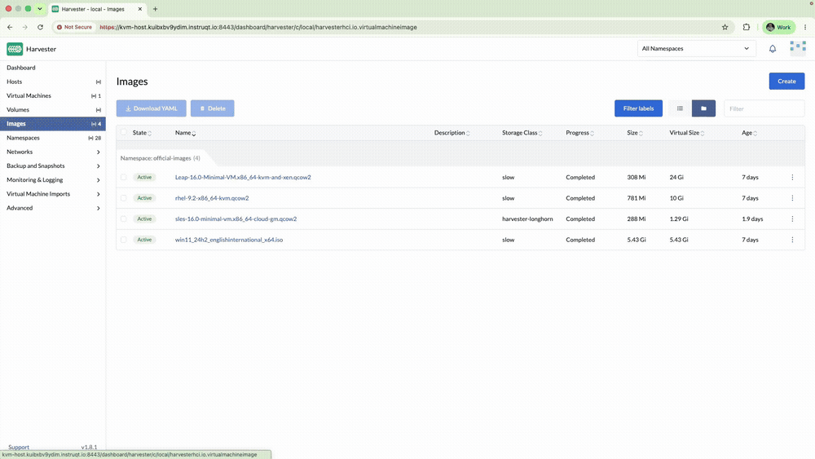Reload the page with refresh icon
Screen dimensions: 815x459
tap(40, 27)
